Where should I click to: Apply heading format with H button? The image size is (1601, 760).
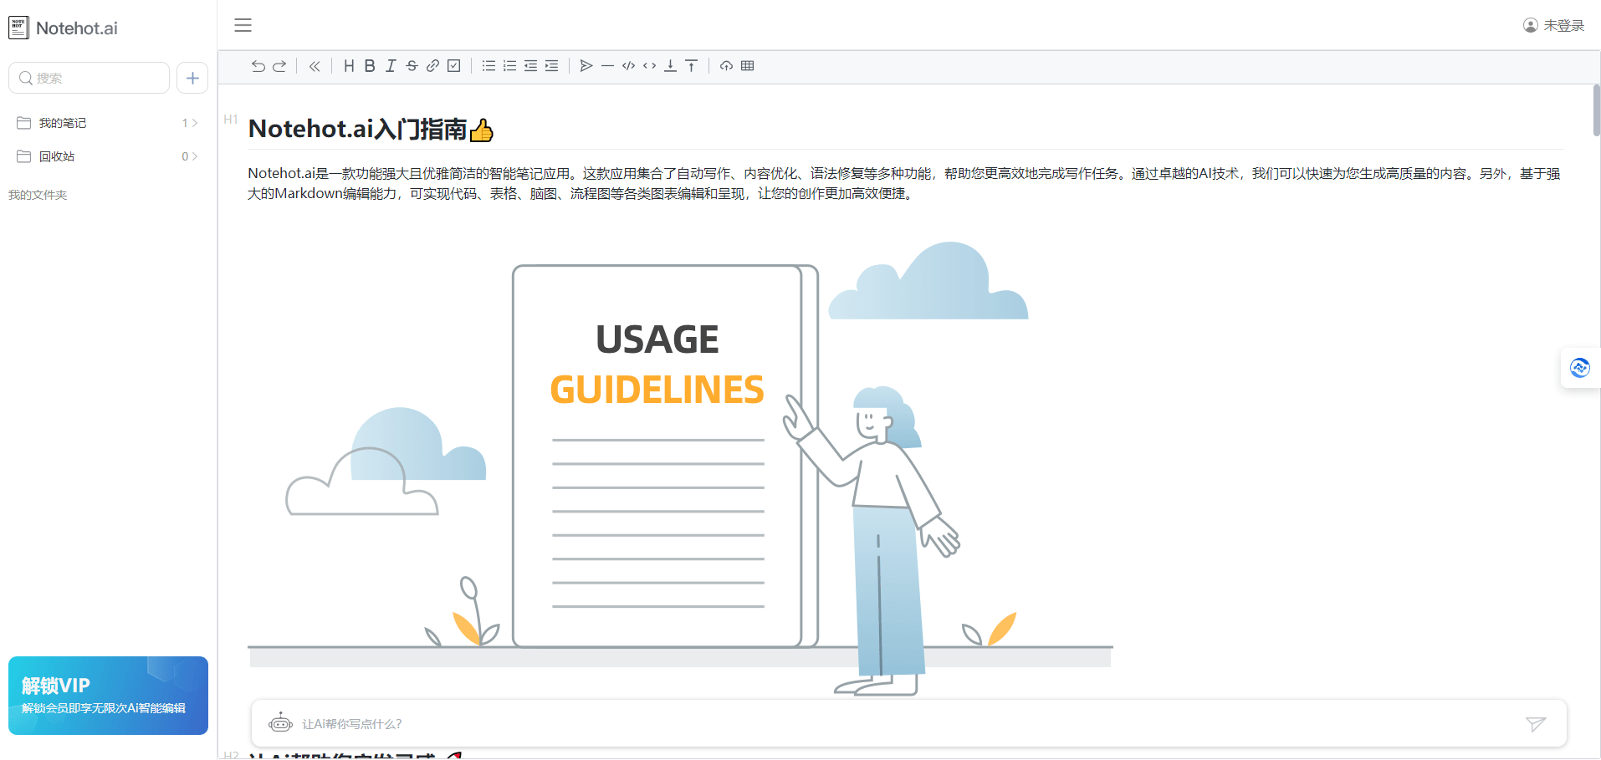click(349, 66)
